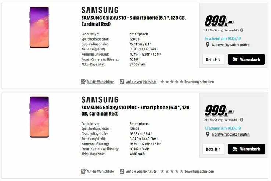Add Galaxy S10 to Warenkorb
Image resolution: width=271 pixels, height=181 pixels.
(246, 59)
